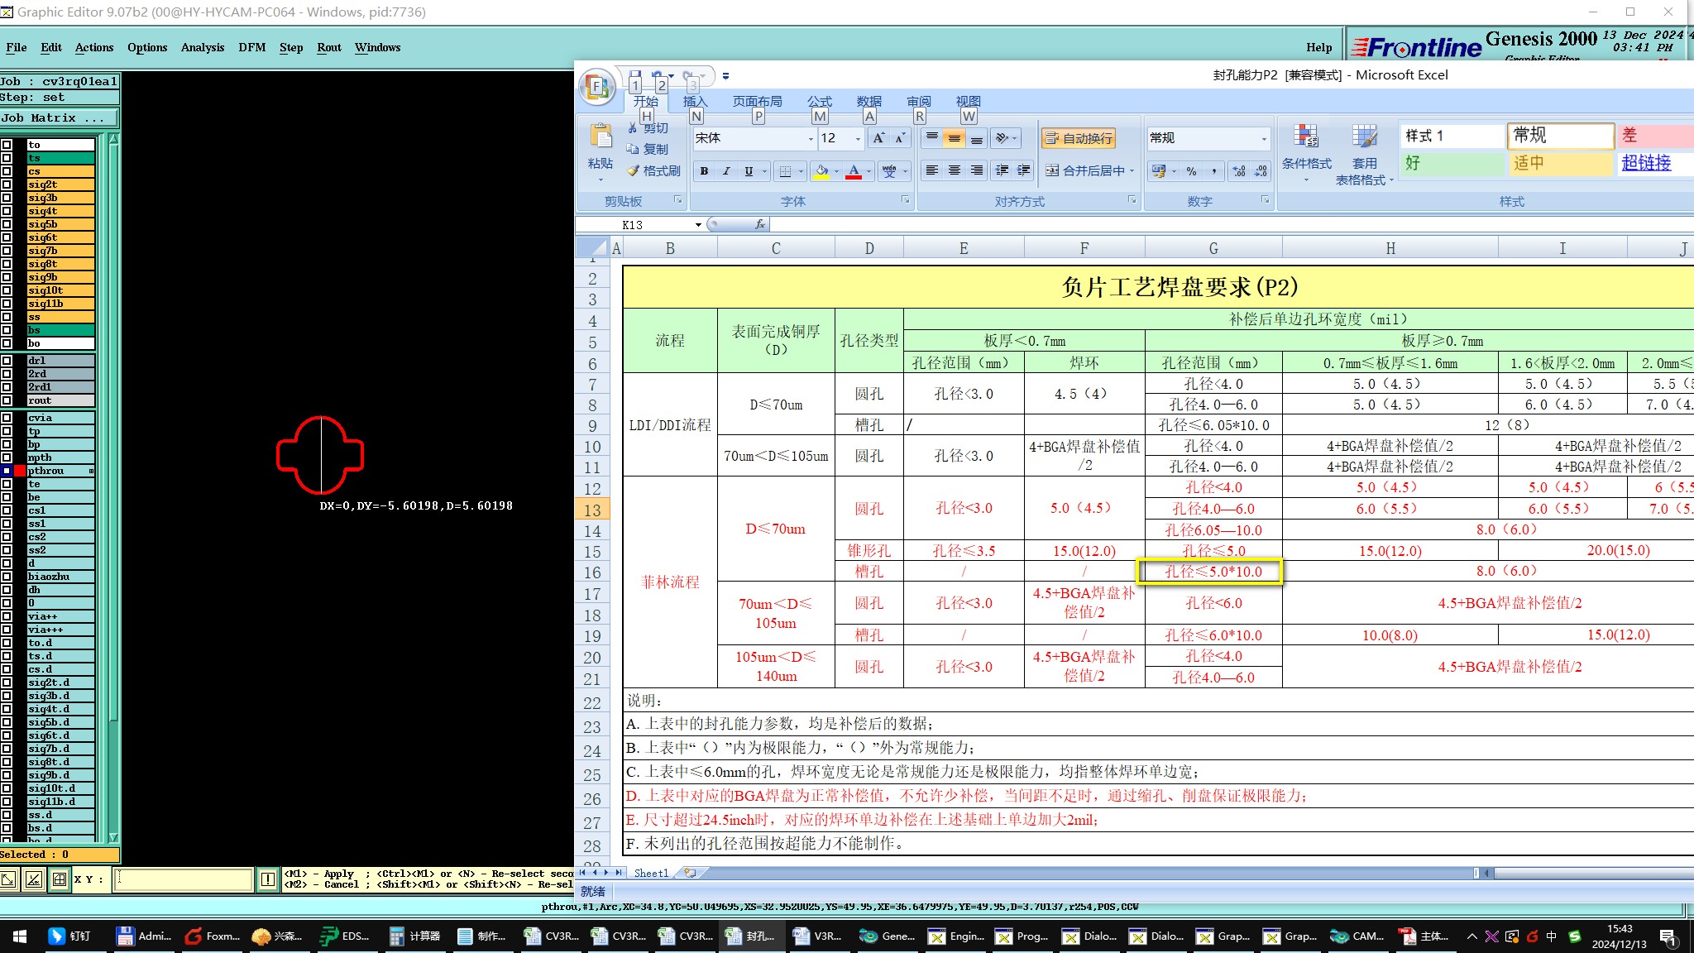Click the Bold formatting icon in Excel
Viewport: 1694px width, 953px height.
(704, 171)
